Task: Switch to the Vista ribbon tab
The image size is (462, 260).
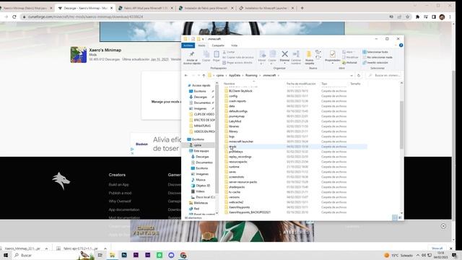Action: [x=234, y=45]
